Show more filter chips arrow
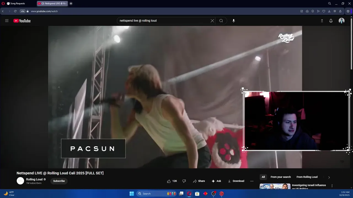 [329, 177]
